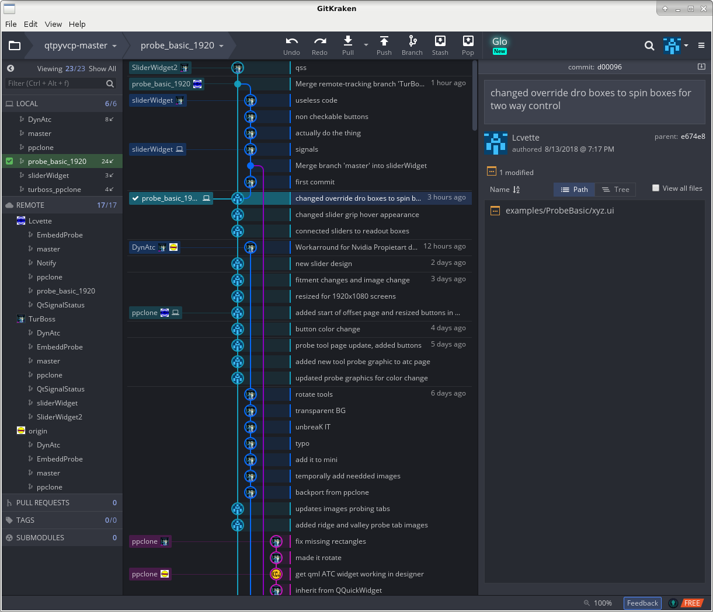The image size is (713, 612).
Task: Open the File menu
Action: (11, 24)
